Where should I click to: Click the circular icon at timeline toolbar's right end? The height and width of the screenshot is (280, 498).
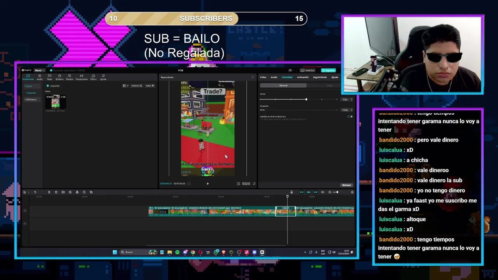[352, 192]
